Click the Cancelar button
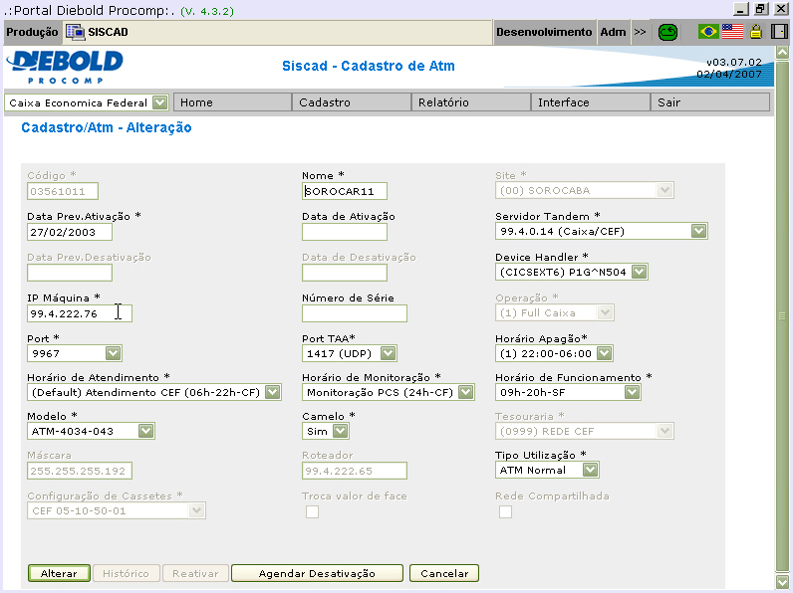793x593 pixels. pyautogui.click(x=444, y=573)
